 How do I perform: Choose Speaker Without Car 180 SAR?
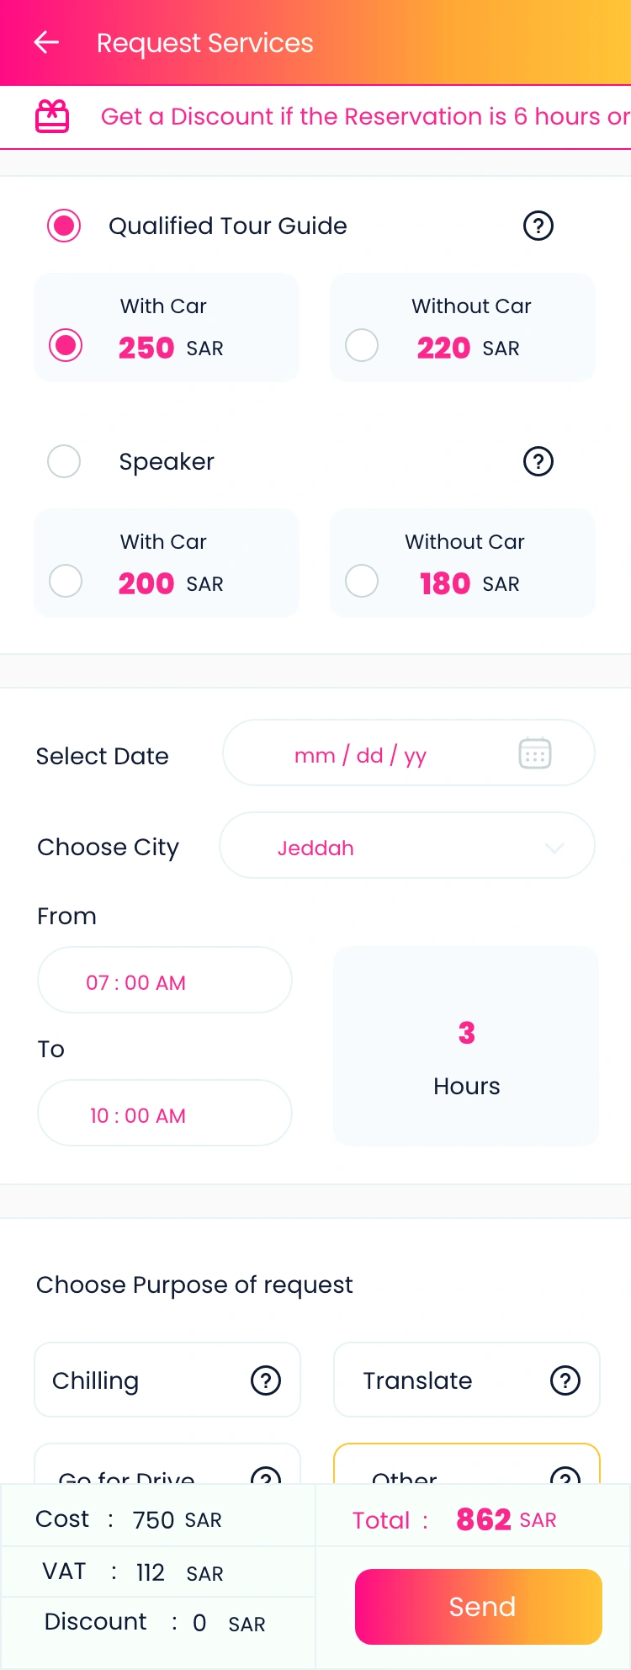point(362,581)
